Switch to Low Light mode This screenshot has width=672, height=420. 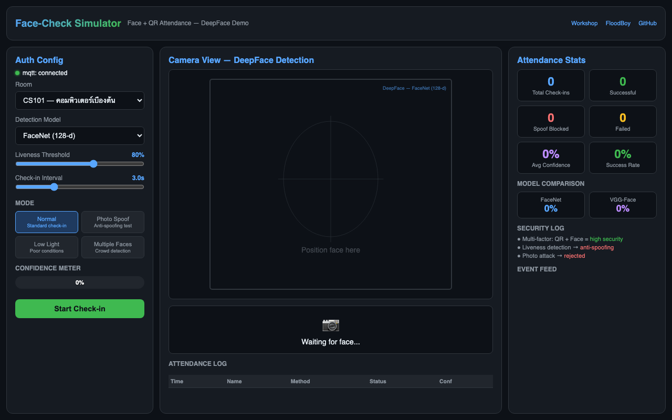tap(47, 247)
